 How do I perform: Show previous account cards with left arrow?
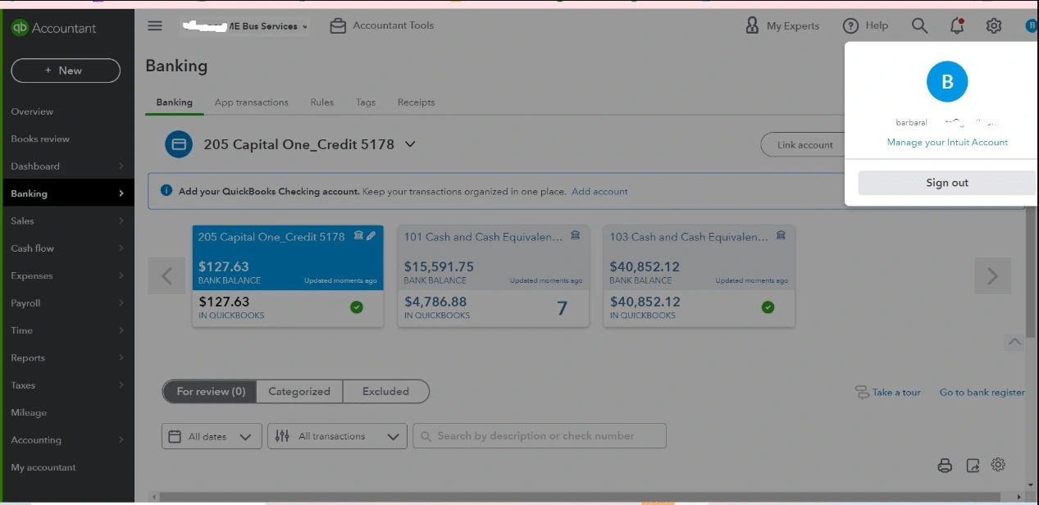click(167, 276)
